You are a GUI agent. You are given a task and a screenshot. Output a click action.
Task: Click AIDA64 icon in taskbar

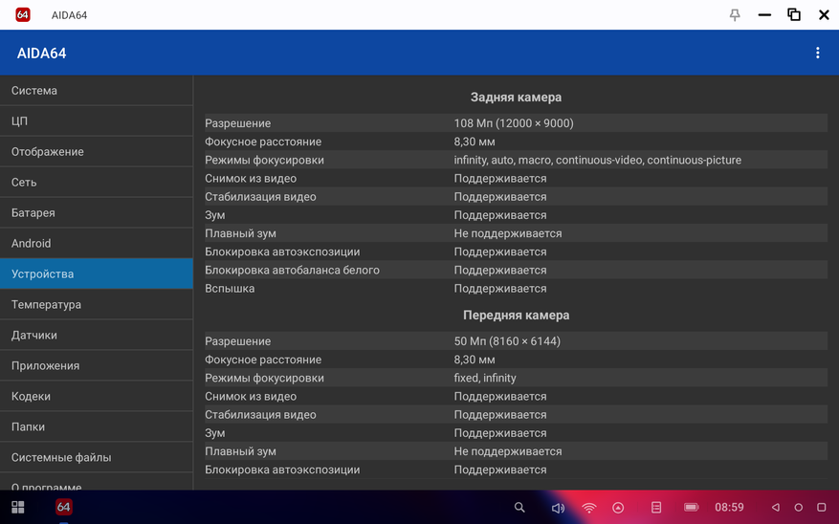click(64, 507)
